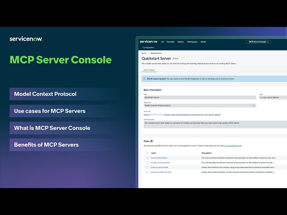Viewport: 287px width, 215px height.
Task: Click the MCP Server Console green title
Action: click(61, 60)
